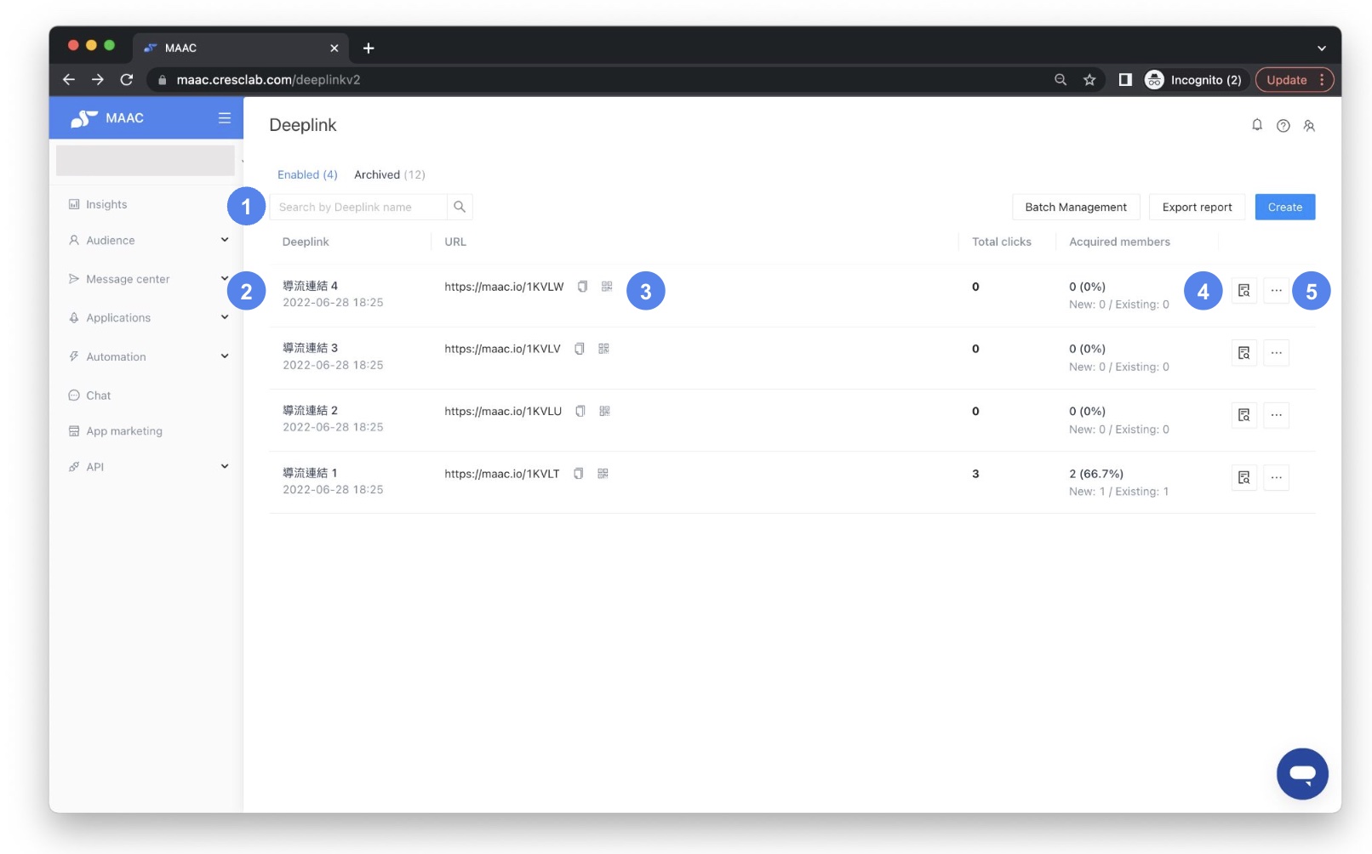The height and width of the screenshot is (854, 1372).
Task: Click the search magnifier in search bar
Action: pos(460,207)
